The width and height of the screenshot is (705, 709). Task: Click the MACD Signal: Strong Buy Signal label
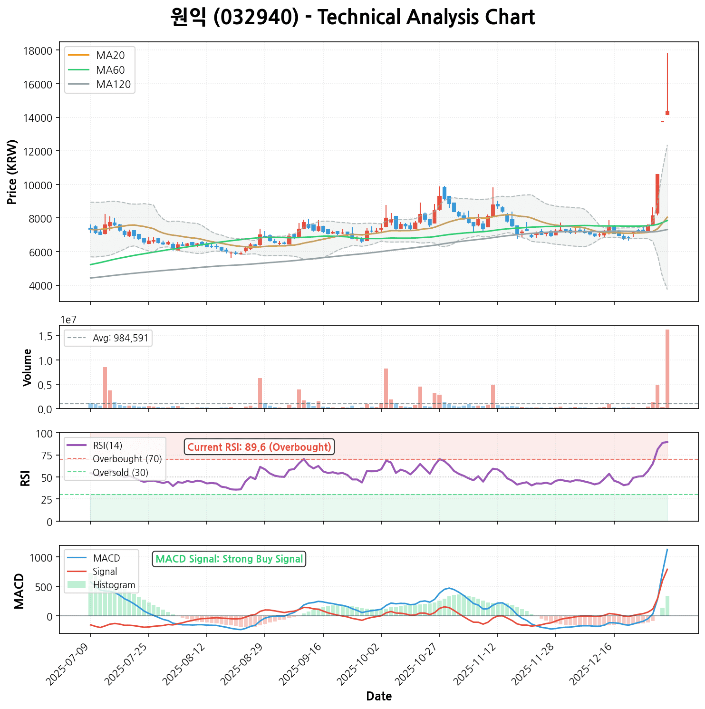coord(229,559)
